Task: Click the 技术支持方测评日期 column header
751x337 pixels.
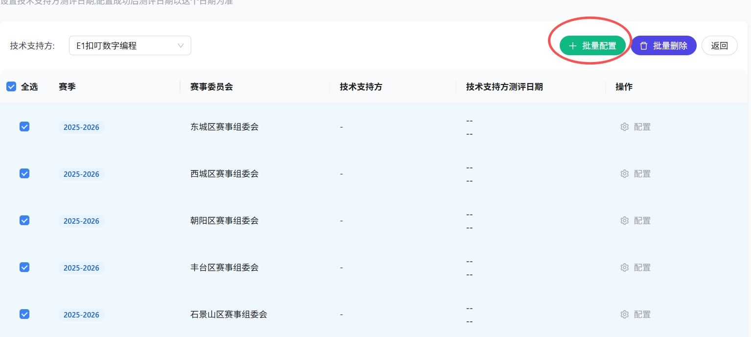Action: (x=504, y=86)
